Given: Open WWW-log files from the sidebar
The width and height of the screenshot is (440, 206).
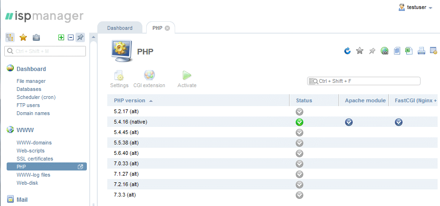Looking at the screenshot, I should pos(33,175).
